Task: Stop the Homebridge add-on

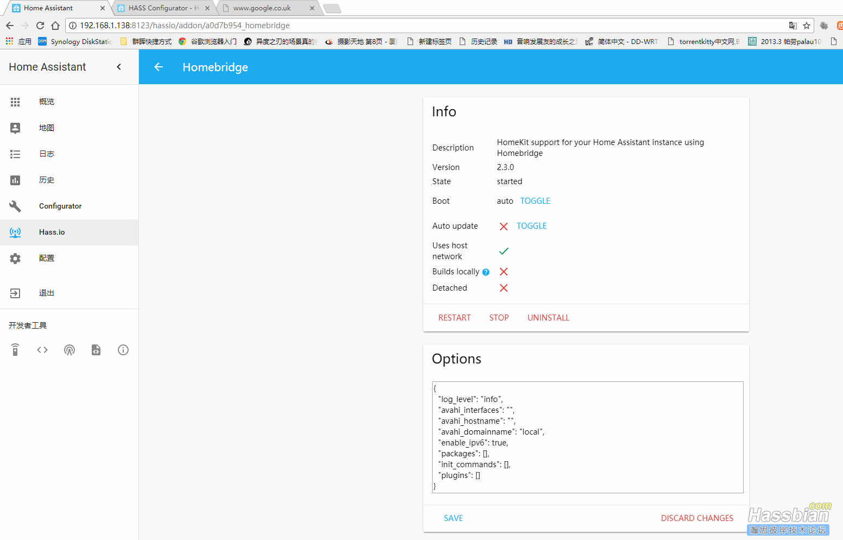Action: [499, 318]
